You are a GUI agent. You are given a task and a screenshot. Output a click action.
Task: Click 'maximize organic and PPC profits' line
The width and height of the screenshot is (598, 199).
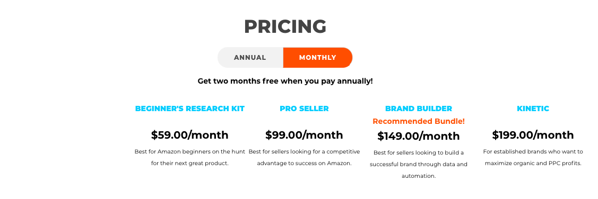[x=533, y=163]
